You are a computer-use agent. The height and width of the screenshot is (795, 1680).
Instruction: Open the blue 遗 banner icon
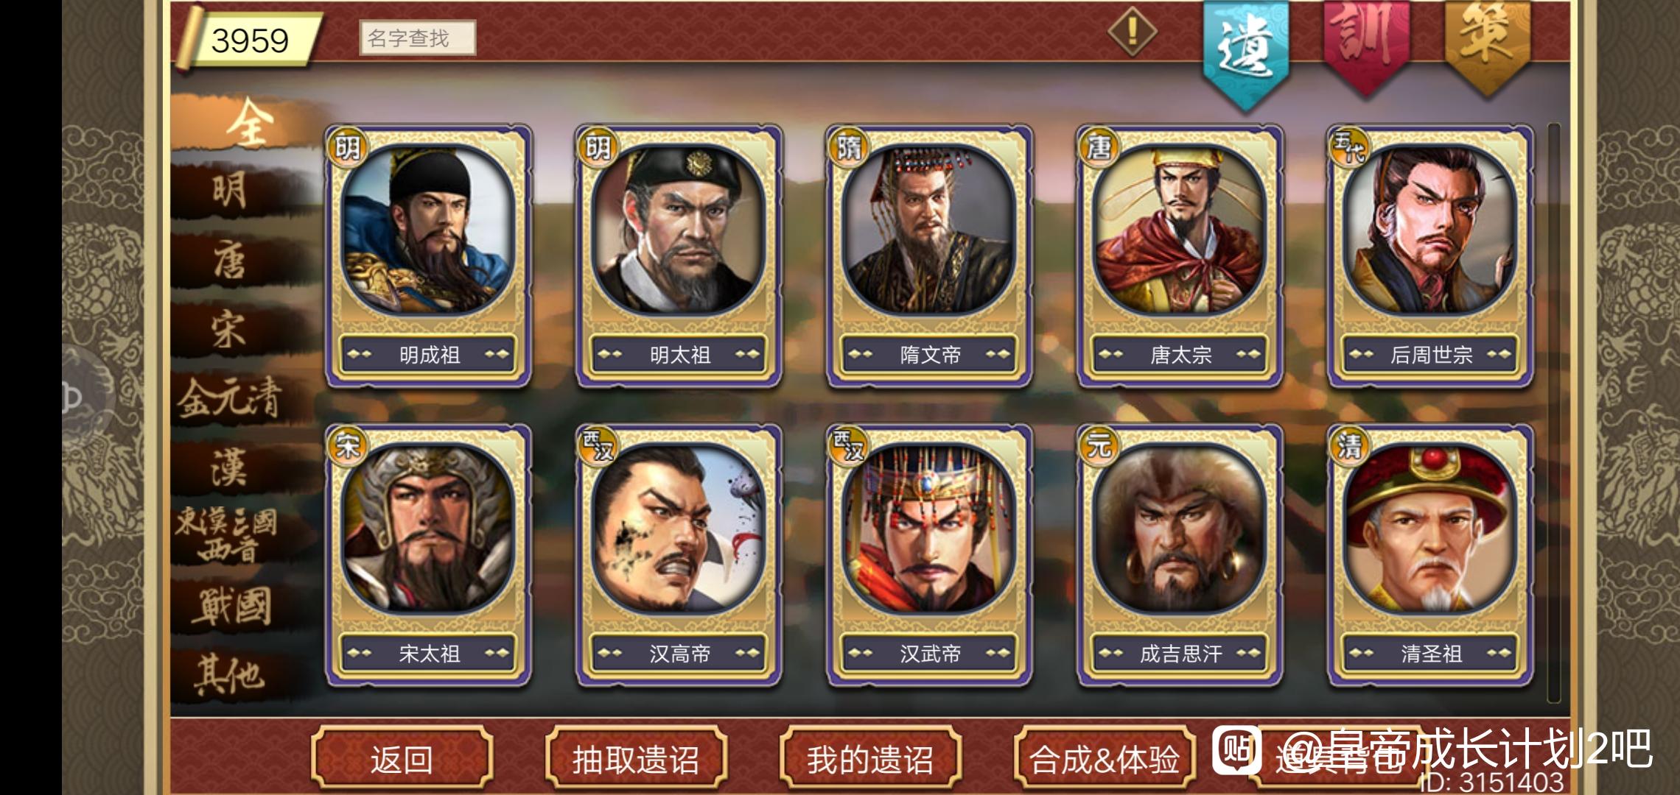(x=1246, y=53)
